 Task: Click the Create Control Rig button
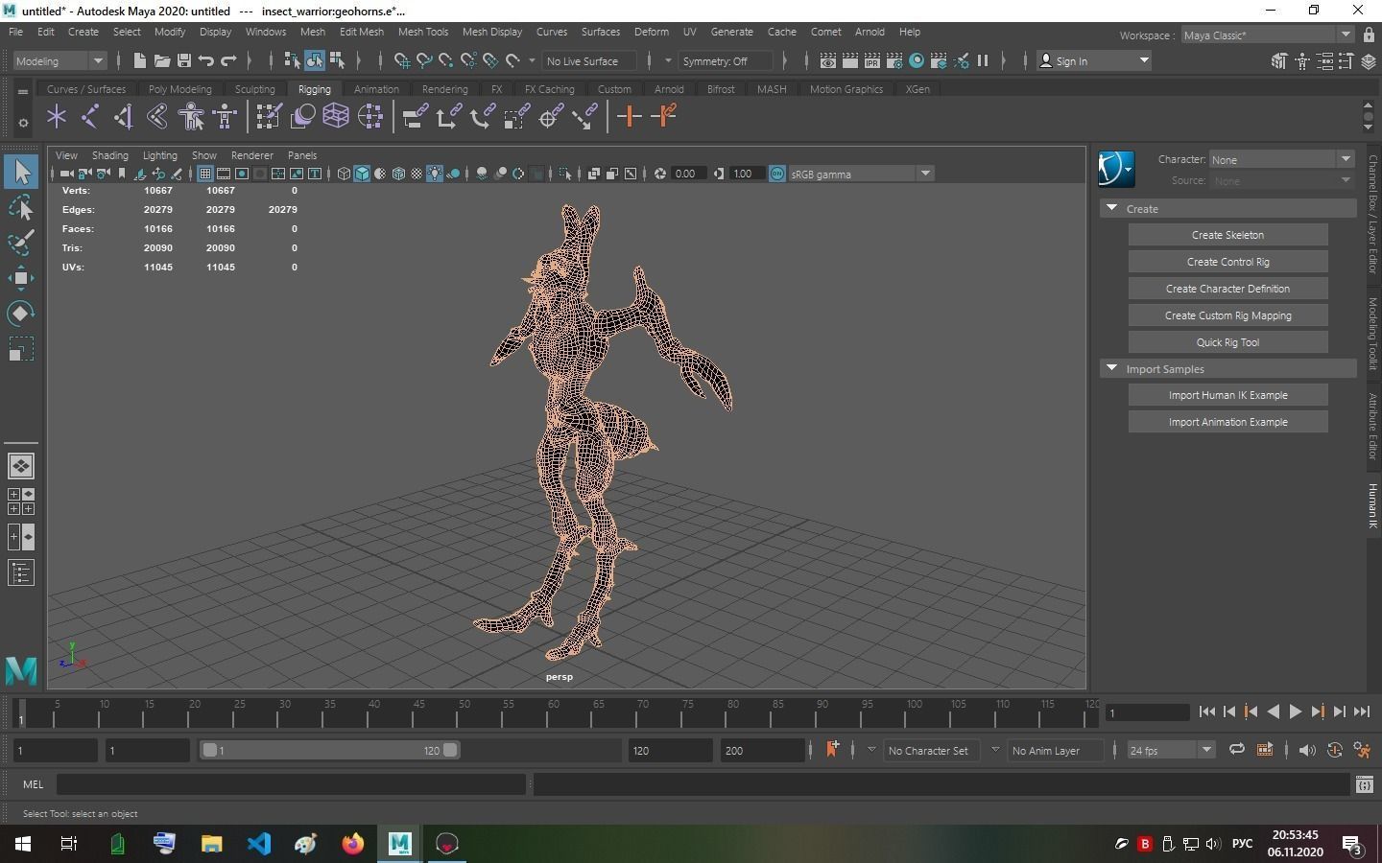coord(1227,262)
